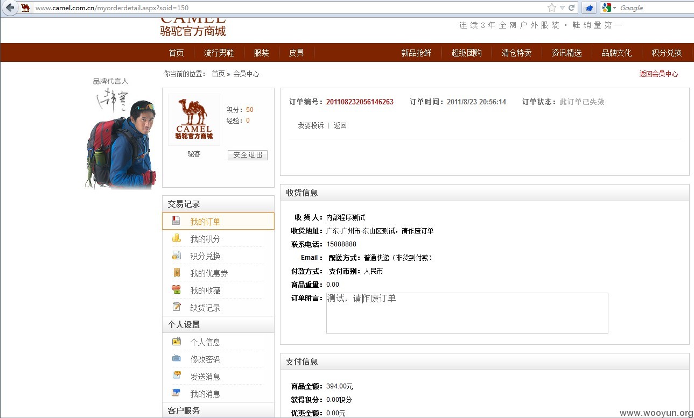Click the 返回 link beside 我要投诉

pyautogui.click(x=340, y=125)
